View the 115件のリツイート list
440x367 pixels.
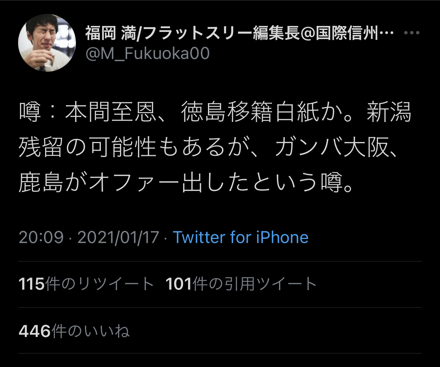86,284
